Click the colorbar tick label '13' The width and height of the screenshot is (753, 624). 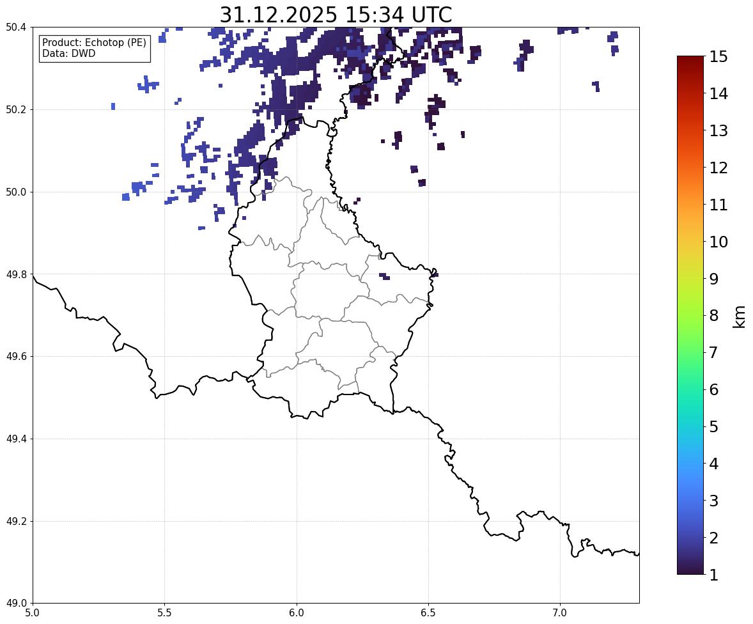tap(718, 130)
